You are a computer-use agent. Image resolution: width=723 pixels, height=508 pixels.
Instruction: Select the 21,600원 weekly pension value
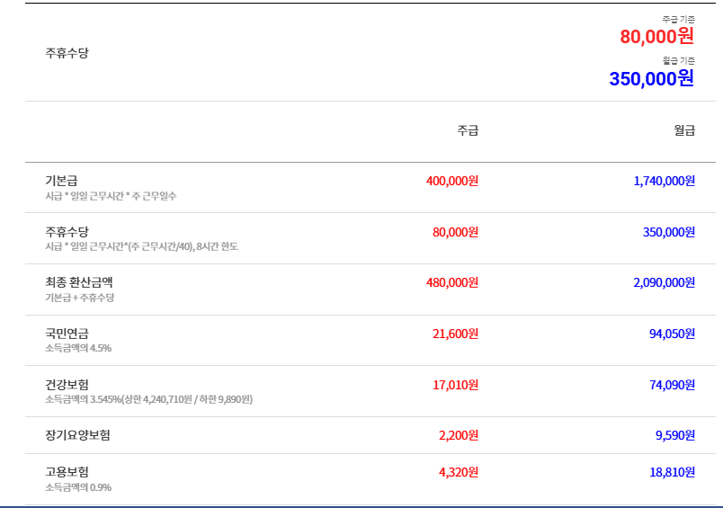(x=455, y=334)
